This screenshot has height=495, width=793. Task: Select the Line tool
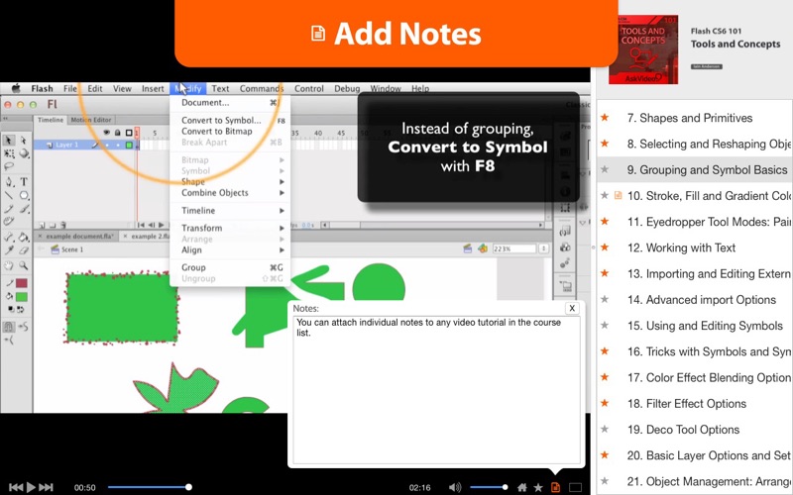pyautogui.click(x=9, y=195)
